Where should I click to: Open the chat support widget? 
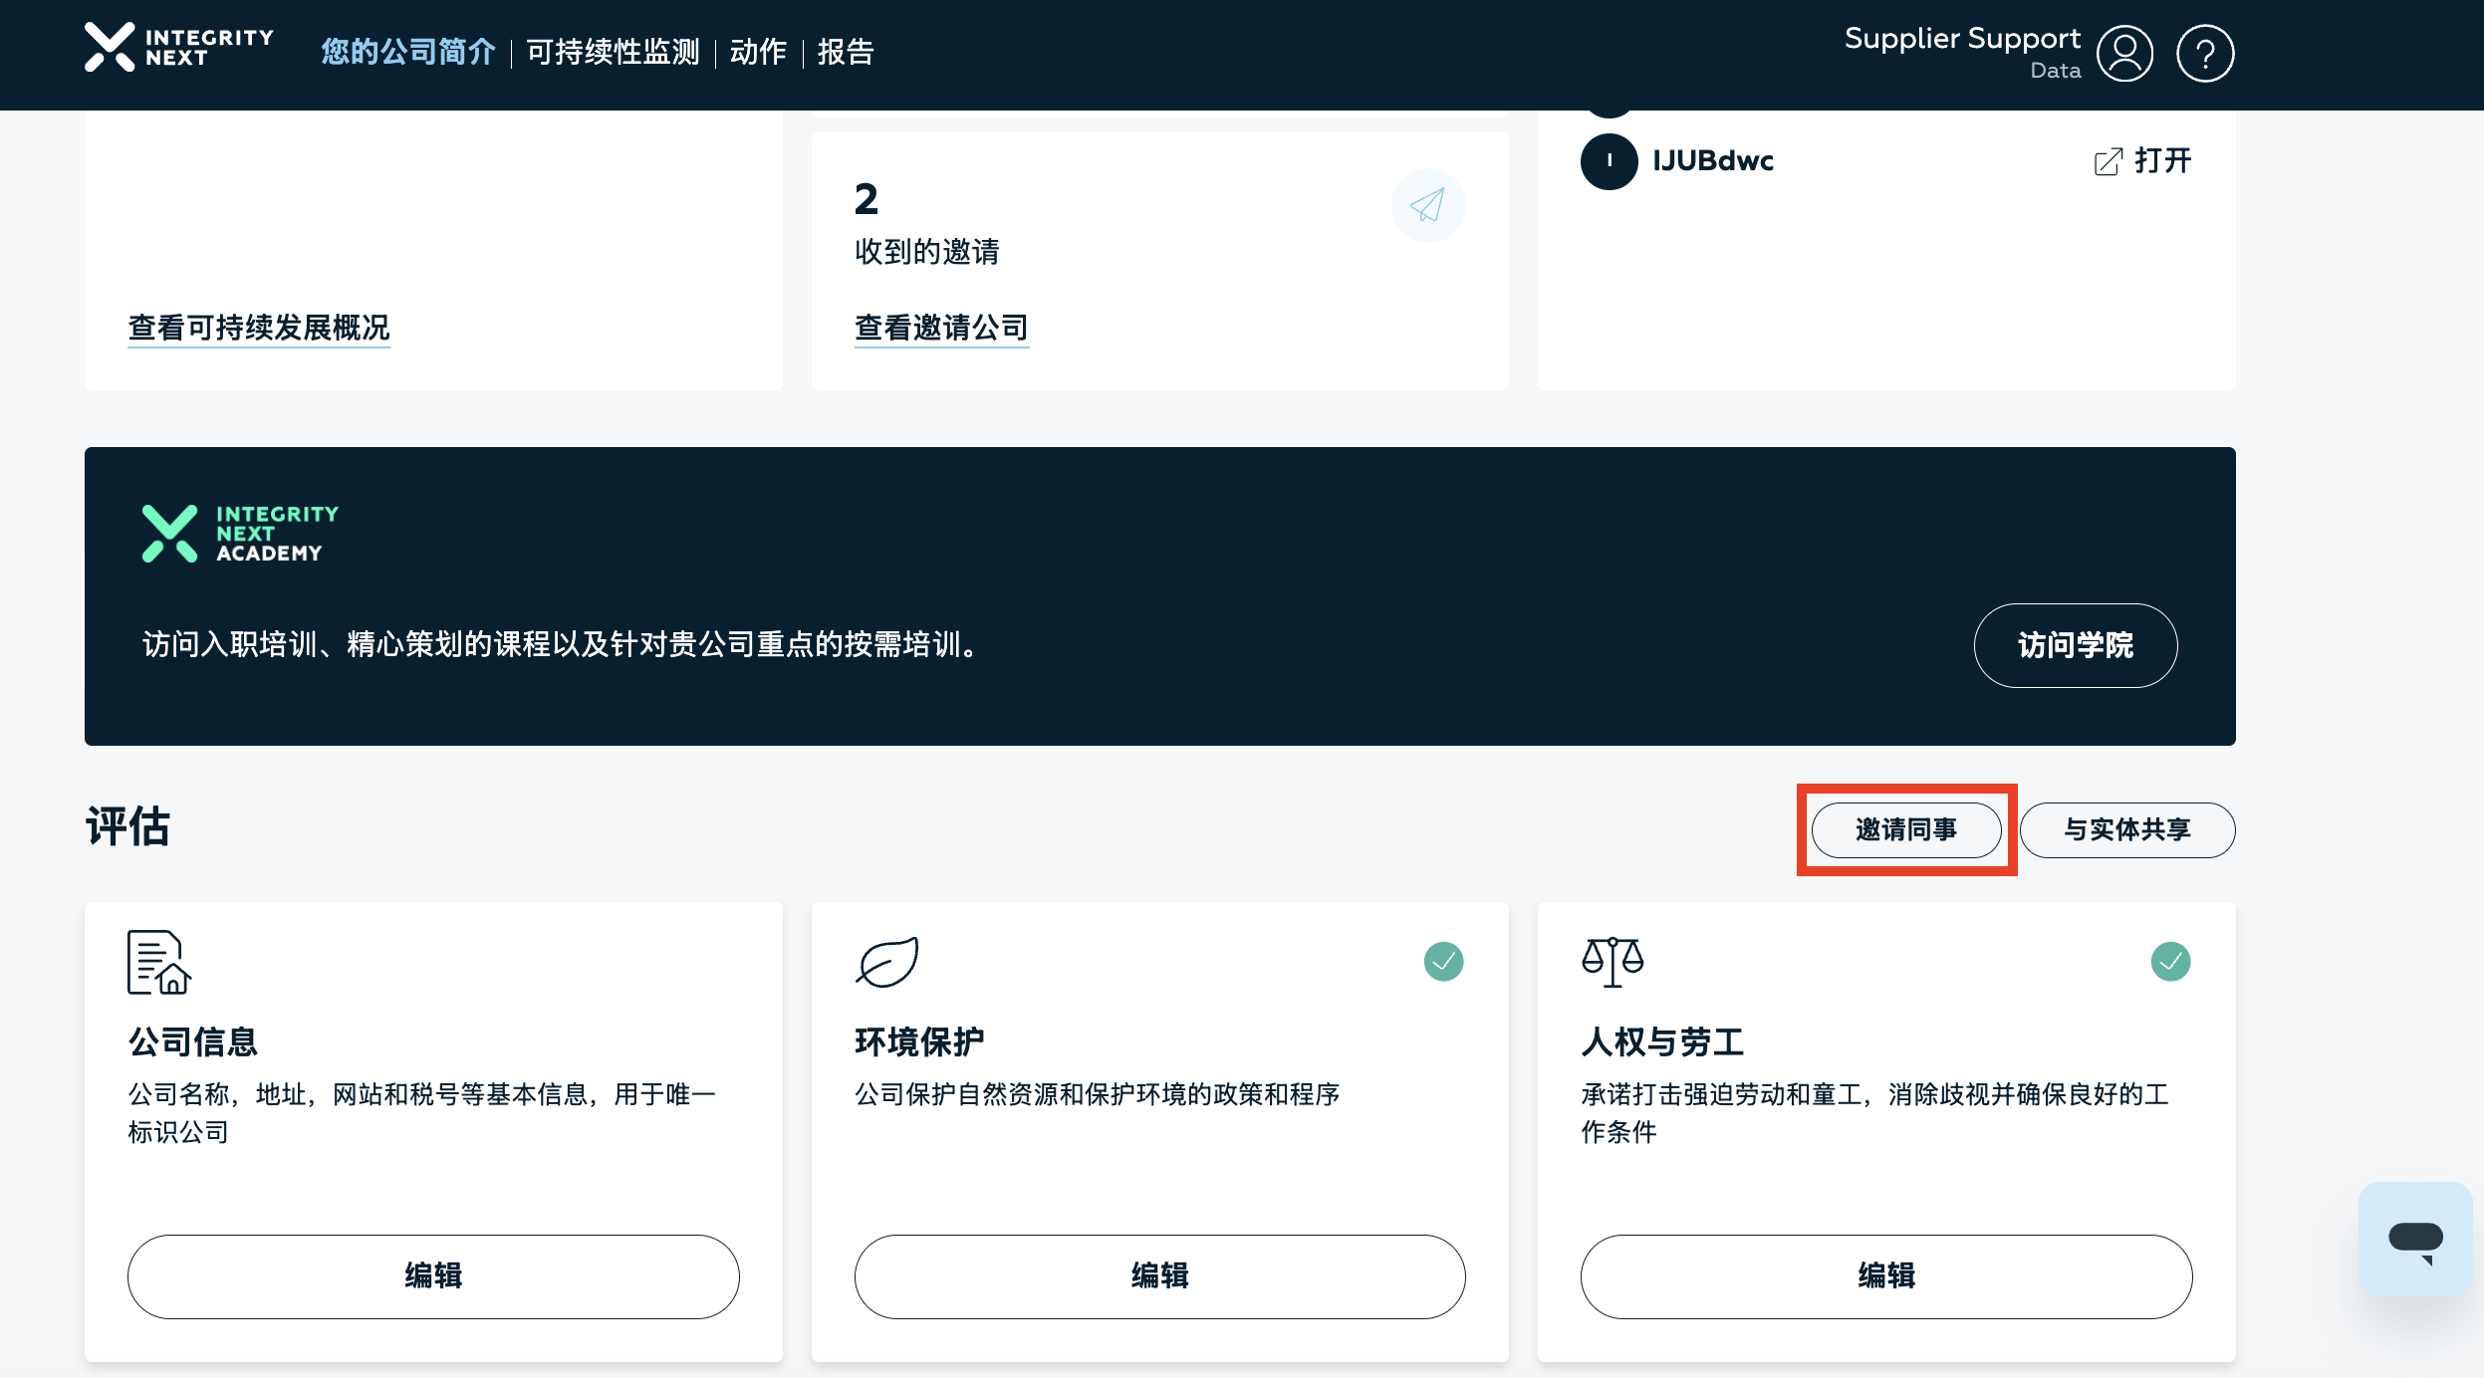[x=2415, y=1239]
